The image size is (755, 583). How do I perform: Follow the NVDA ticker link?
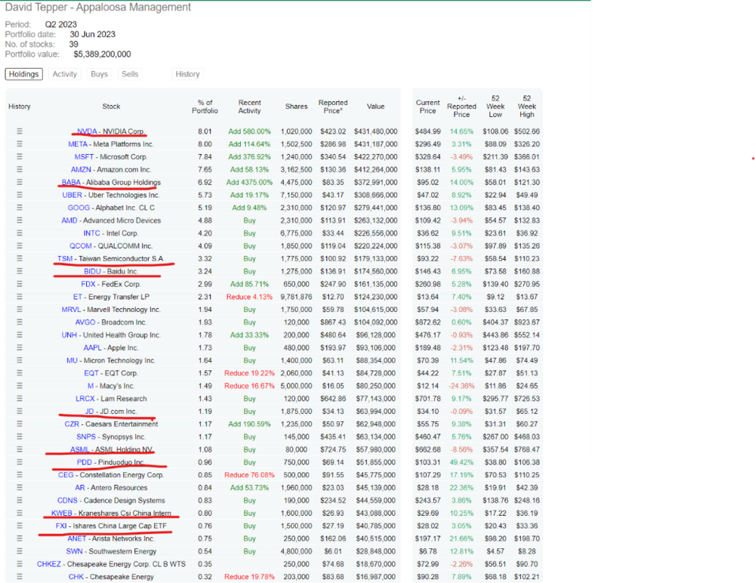[x=87, y=131]
